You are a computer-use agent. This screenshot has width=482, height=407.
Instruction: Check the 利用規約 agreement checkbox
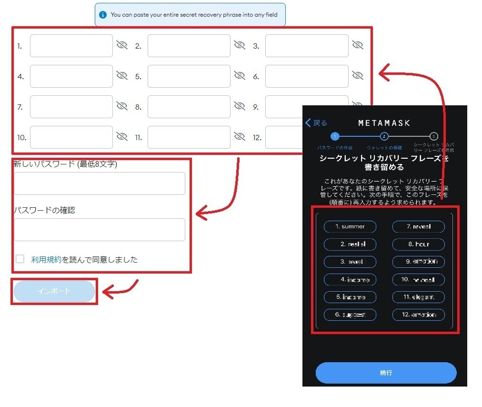tap(20, 259)
